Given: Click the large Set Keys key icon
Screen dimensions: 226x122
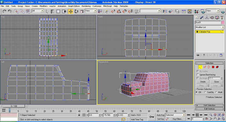Looking at the screenshot, I should click(152, 117).
